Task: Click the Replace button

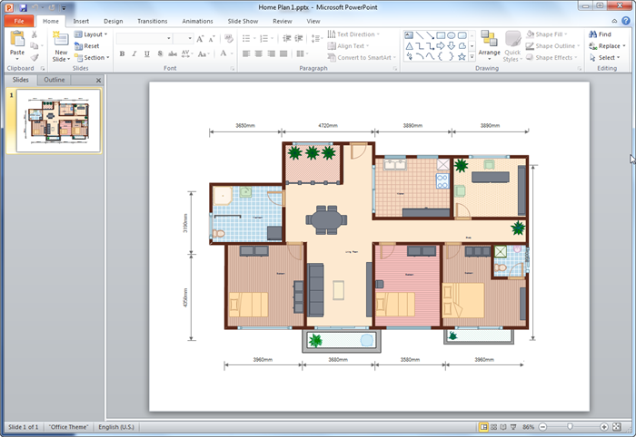Action: point(608,45)
